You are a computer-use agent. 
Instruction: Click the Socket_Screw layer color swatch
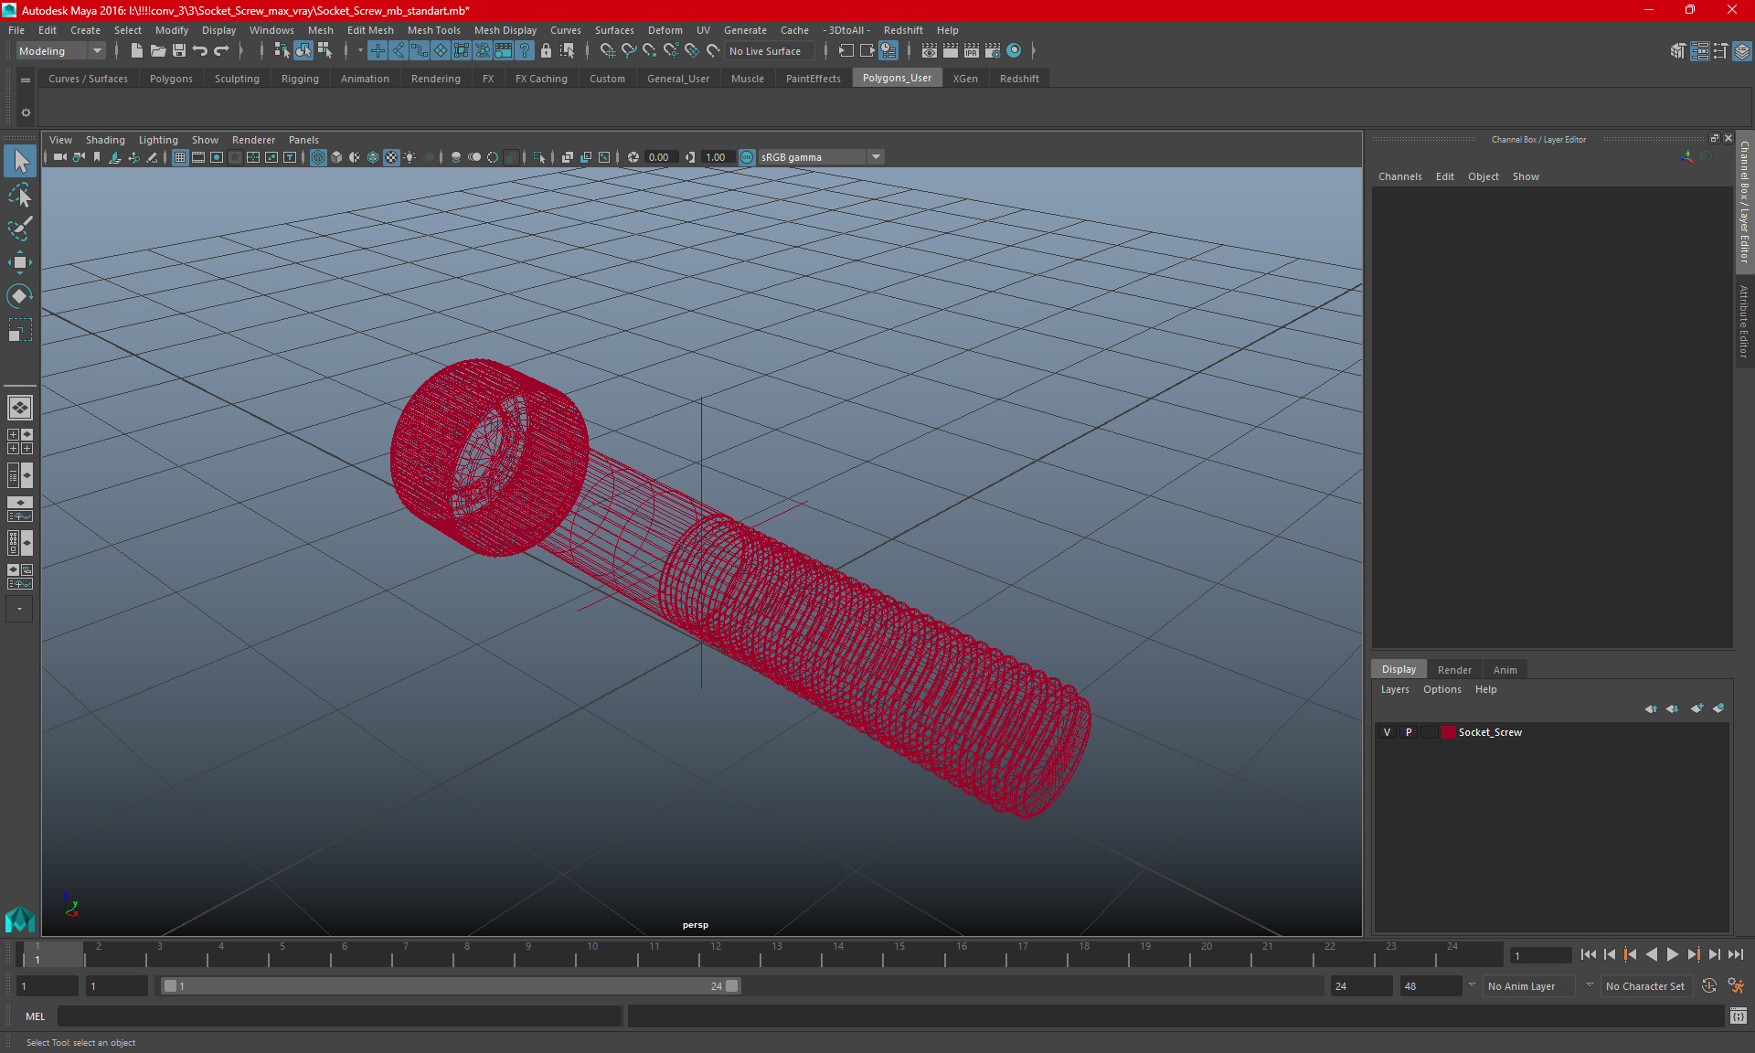1449,732
